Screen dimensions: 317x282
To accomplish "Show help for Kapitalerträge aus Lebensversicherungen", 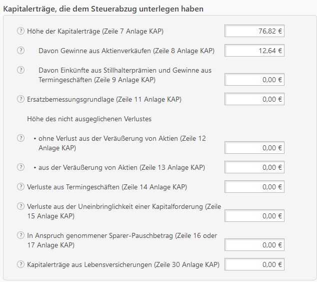I will (20, 264).
